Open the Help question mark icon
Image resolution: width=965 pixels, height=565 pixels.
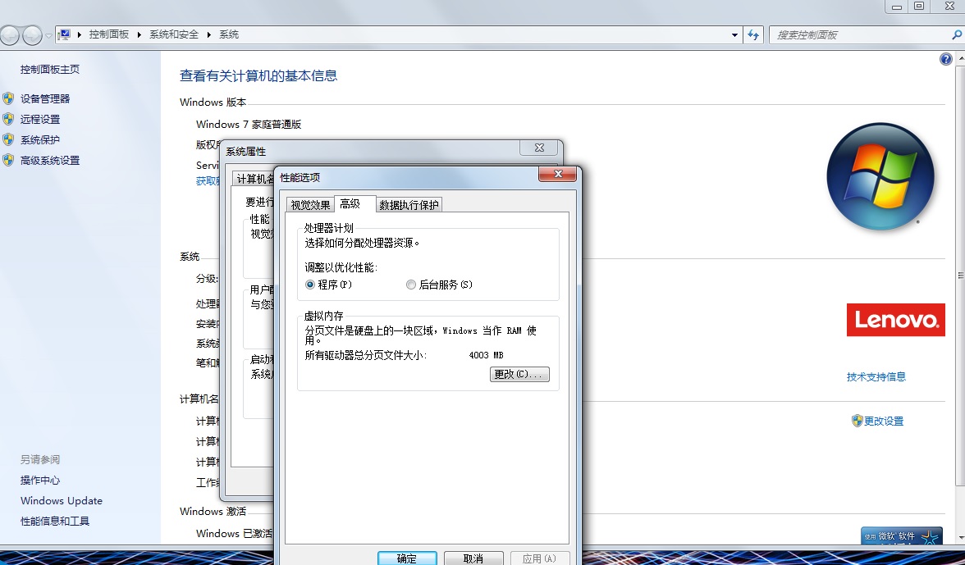coord(945,59)
